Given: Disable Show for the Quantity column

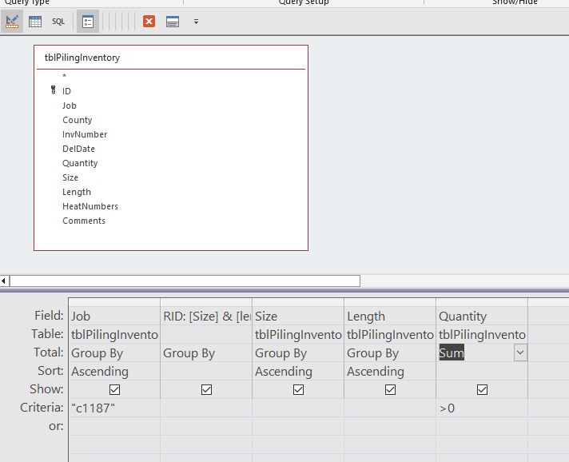Looking at the screenshot, I should click(482, 389).
